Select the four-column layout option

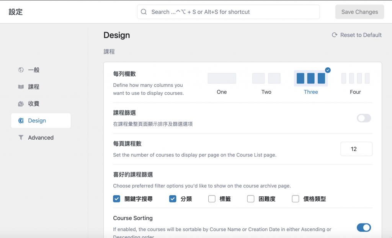(x=355, y=78)
